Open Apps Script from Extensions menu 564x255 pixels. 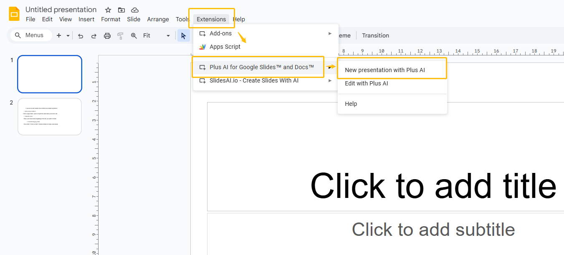[x=224, y=47]
